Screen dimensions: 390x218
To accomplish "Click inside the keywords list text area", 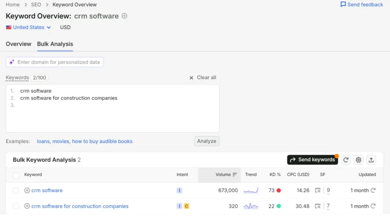I will 112,108.
